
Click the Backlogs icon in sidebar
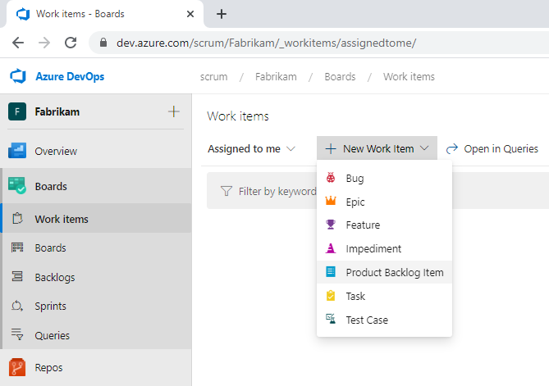click(x=17, y=276)
